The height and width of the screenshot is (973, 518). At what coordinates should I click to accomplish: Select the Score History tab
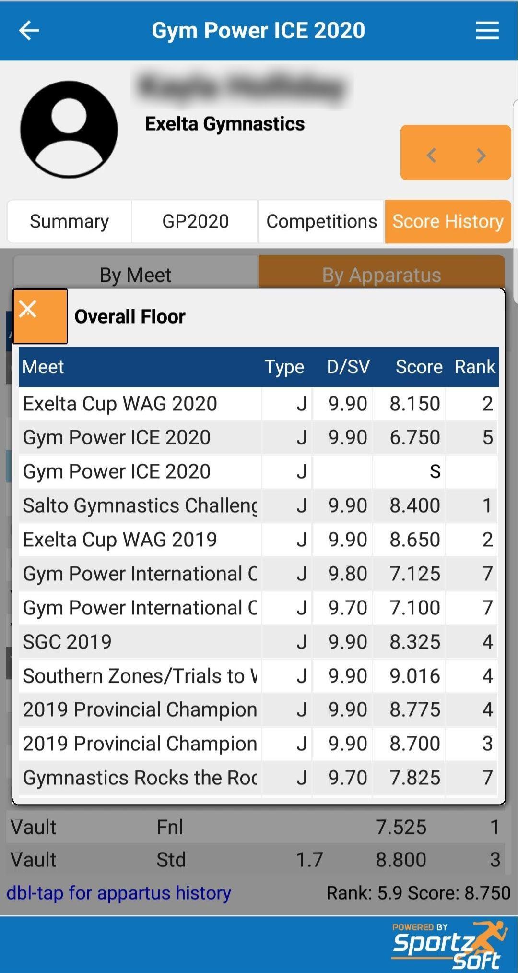pyautogui.click(x=448, y=221)
